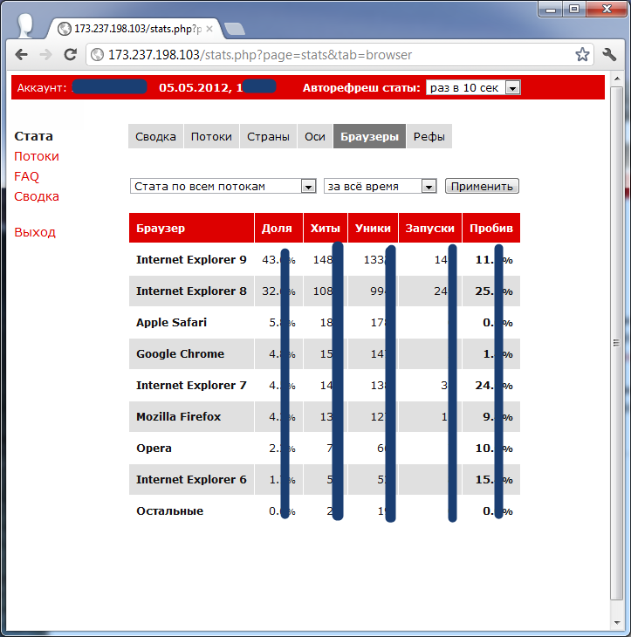The width and height of the screenshot is (631, 637).
Task: Click the Internet Explorer 6 row label
Action: [191, 479]
